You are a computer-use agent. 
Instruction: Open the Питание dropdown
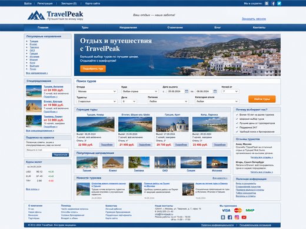coord(168,102)
